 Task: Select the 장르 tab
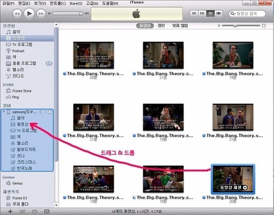(161, 26)
